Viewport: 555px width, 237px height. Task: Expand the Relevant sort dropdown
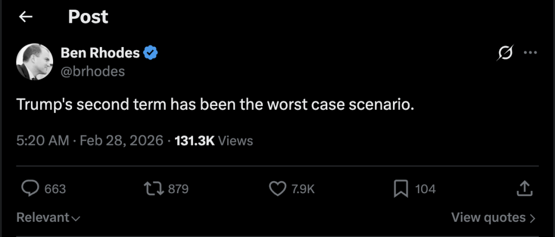coord(48,218)
